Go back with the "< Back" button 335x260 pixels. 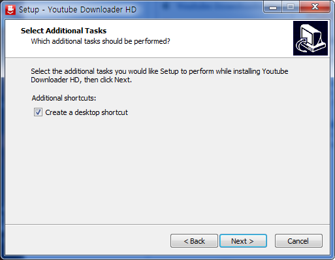click(x=194, y=241)
